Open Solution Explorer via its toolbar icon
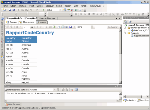This screenshot has width=150, height=110. click(x=64, y=10)
